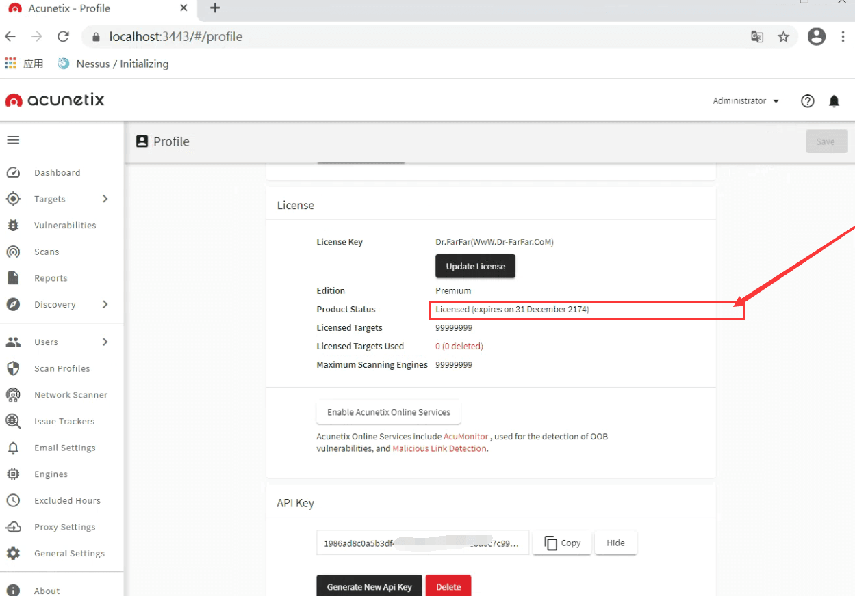This screenshot has height=596, width=855.
Task: Open the notifications bell in header
Action: pos(834,101)
